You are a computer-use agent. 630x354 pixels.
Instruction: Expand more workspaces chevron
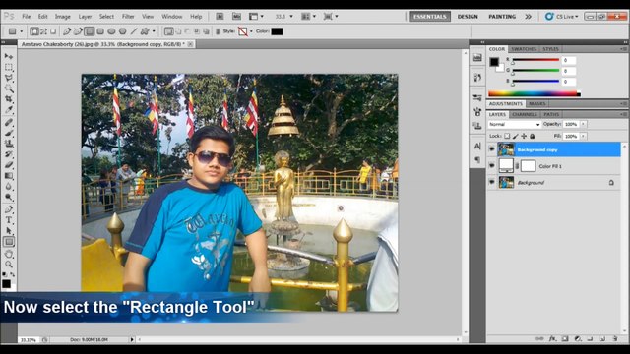coord(528,17)
